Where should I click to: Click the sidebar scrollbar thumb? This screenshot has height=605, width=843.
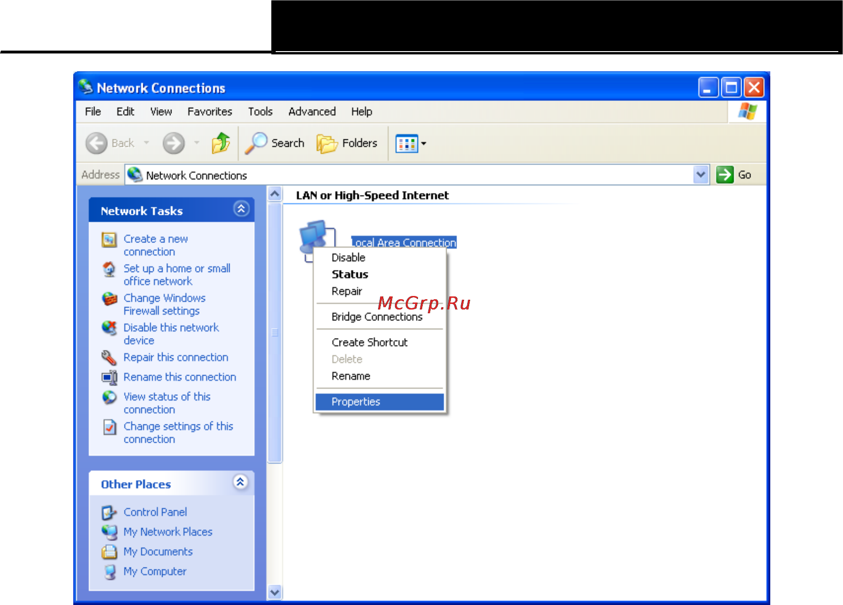coord(275,333)
